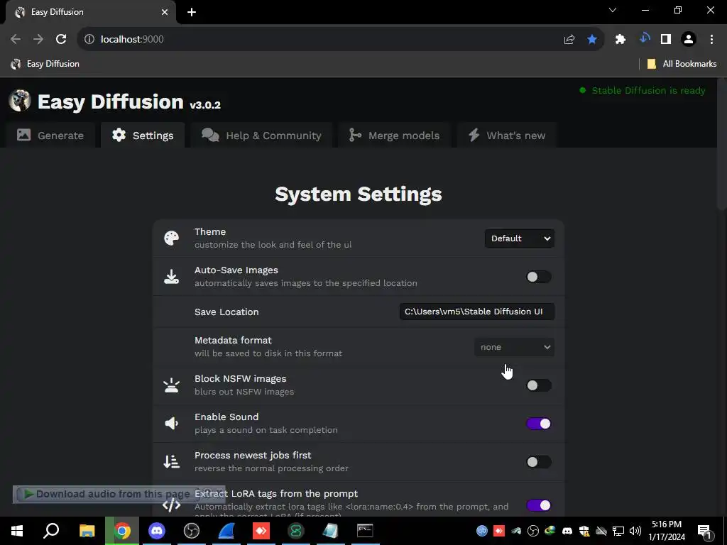Click the Save Location path field
Screen dimensions: 727x545
476,312
